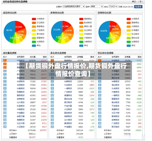Open 一德期货 link in row with 10528

pos(68,88)
